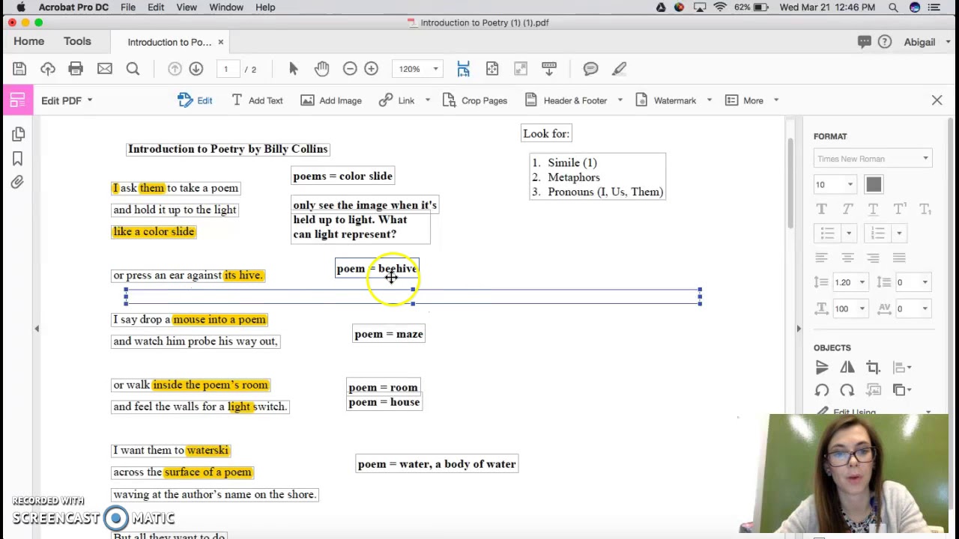The width and height of the screenshot is (959, 539).
Task: Open the Attachments paperclip panel
Action: (x=18, y=183)
